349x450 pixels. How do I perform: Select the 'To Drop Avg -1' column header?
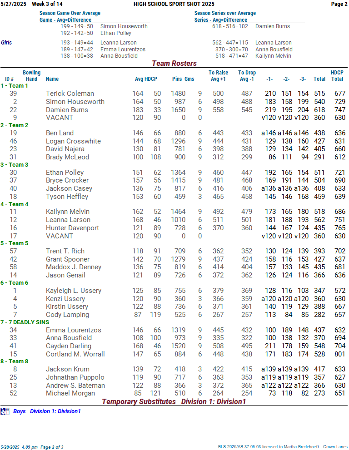(x=247, y=76)
